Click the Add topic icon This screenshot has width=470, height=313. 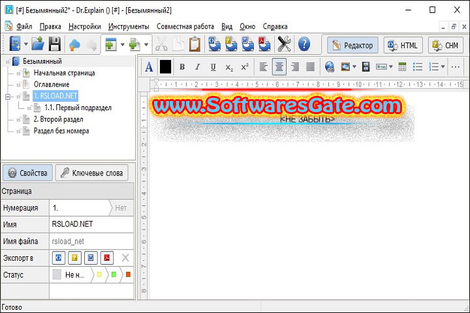[x=110, y=44]
